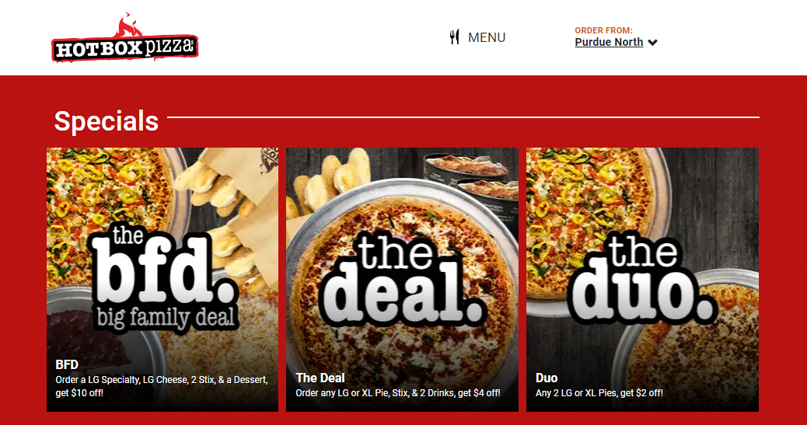Viewport: 807px width, 425px height.
Task: Open the MENU navigation item
Action: tap(477, 37)
